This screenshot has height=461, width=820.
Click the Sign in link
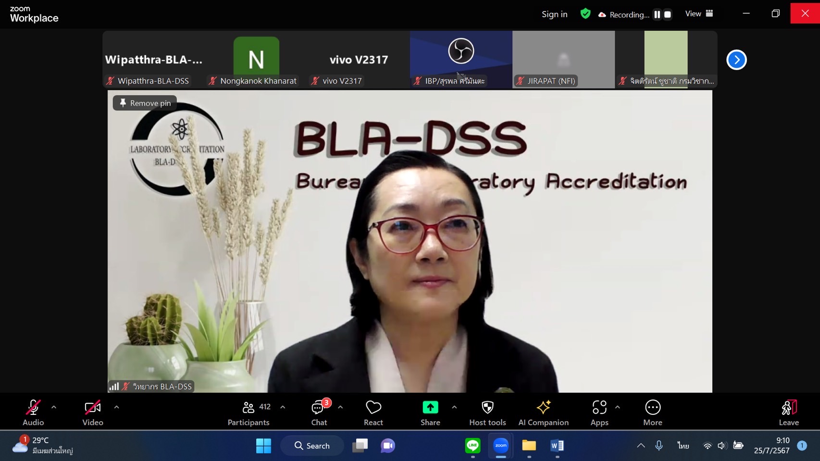pos(554,14)
